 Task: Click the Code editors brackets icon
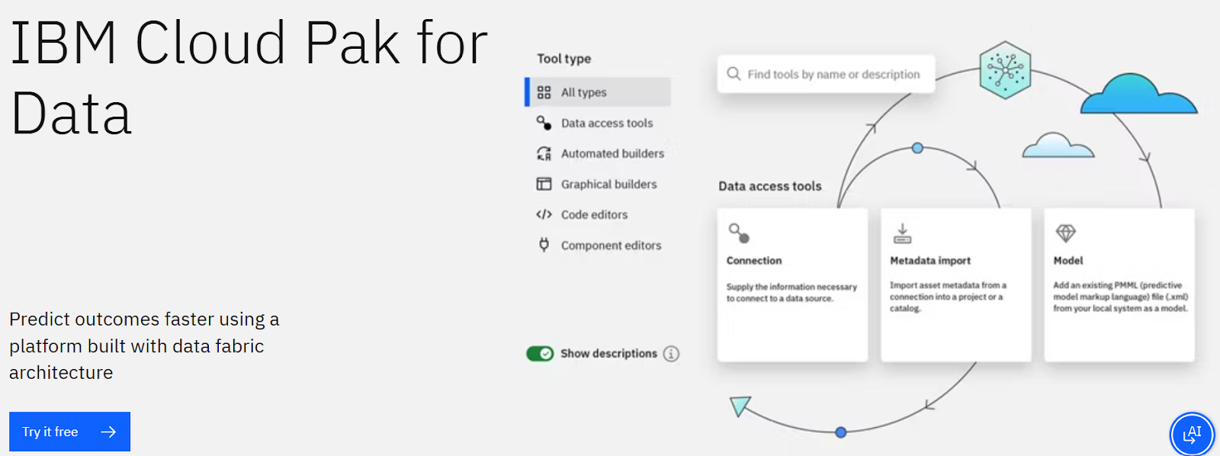pyautogui.click(x=544, y=214)
